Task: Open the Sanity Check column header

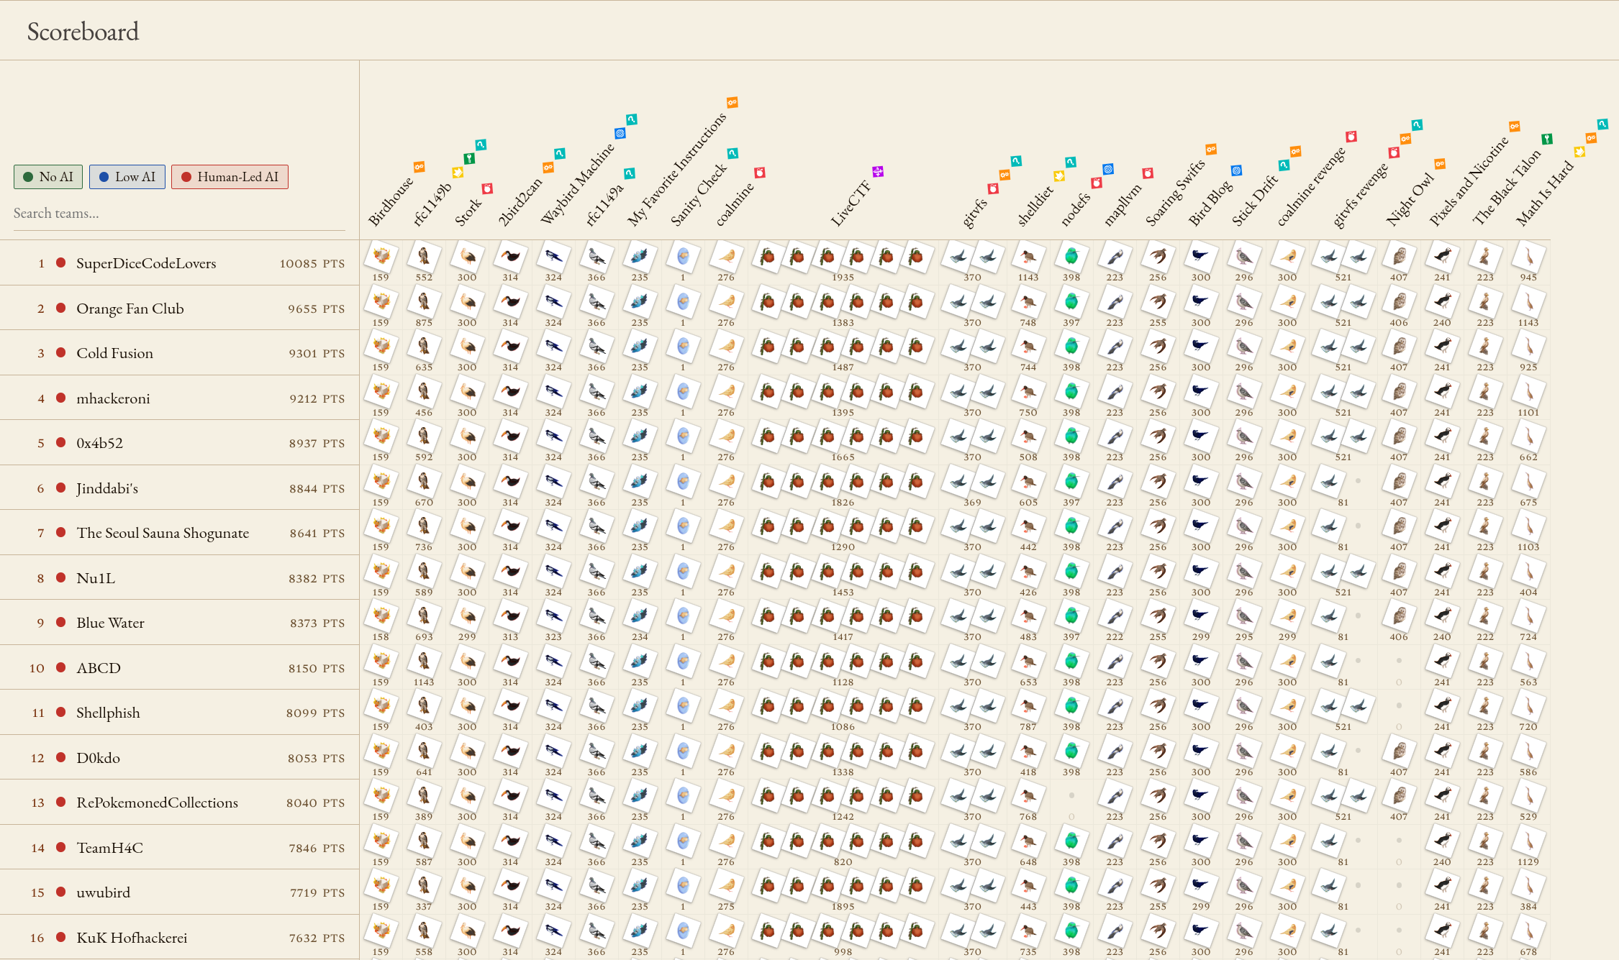Action: tap(699, 196)
